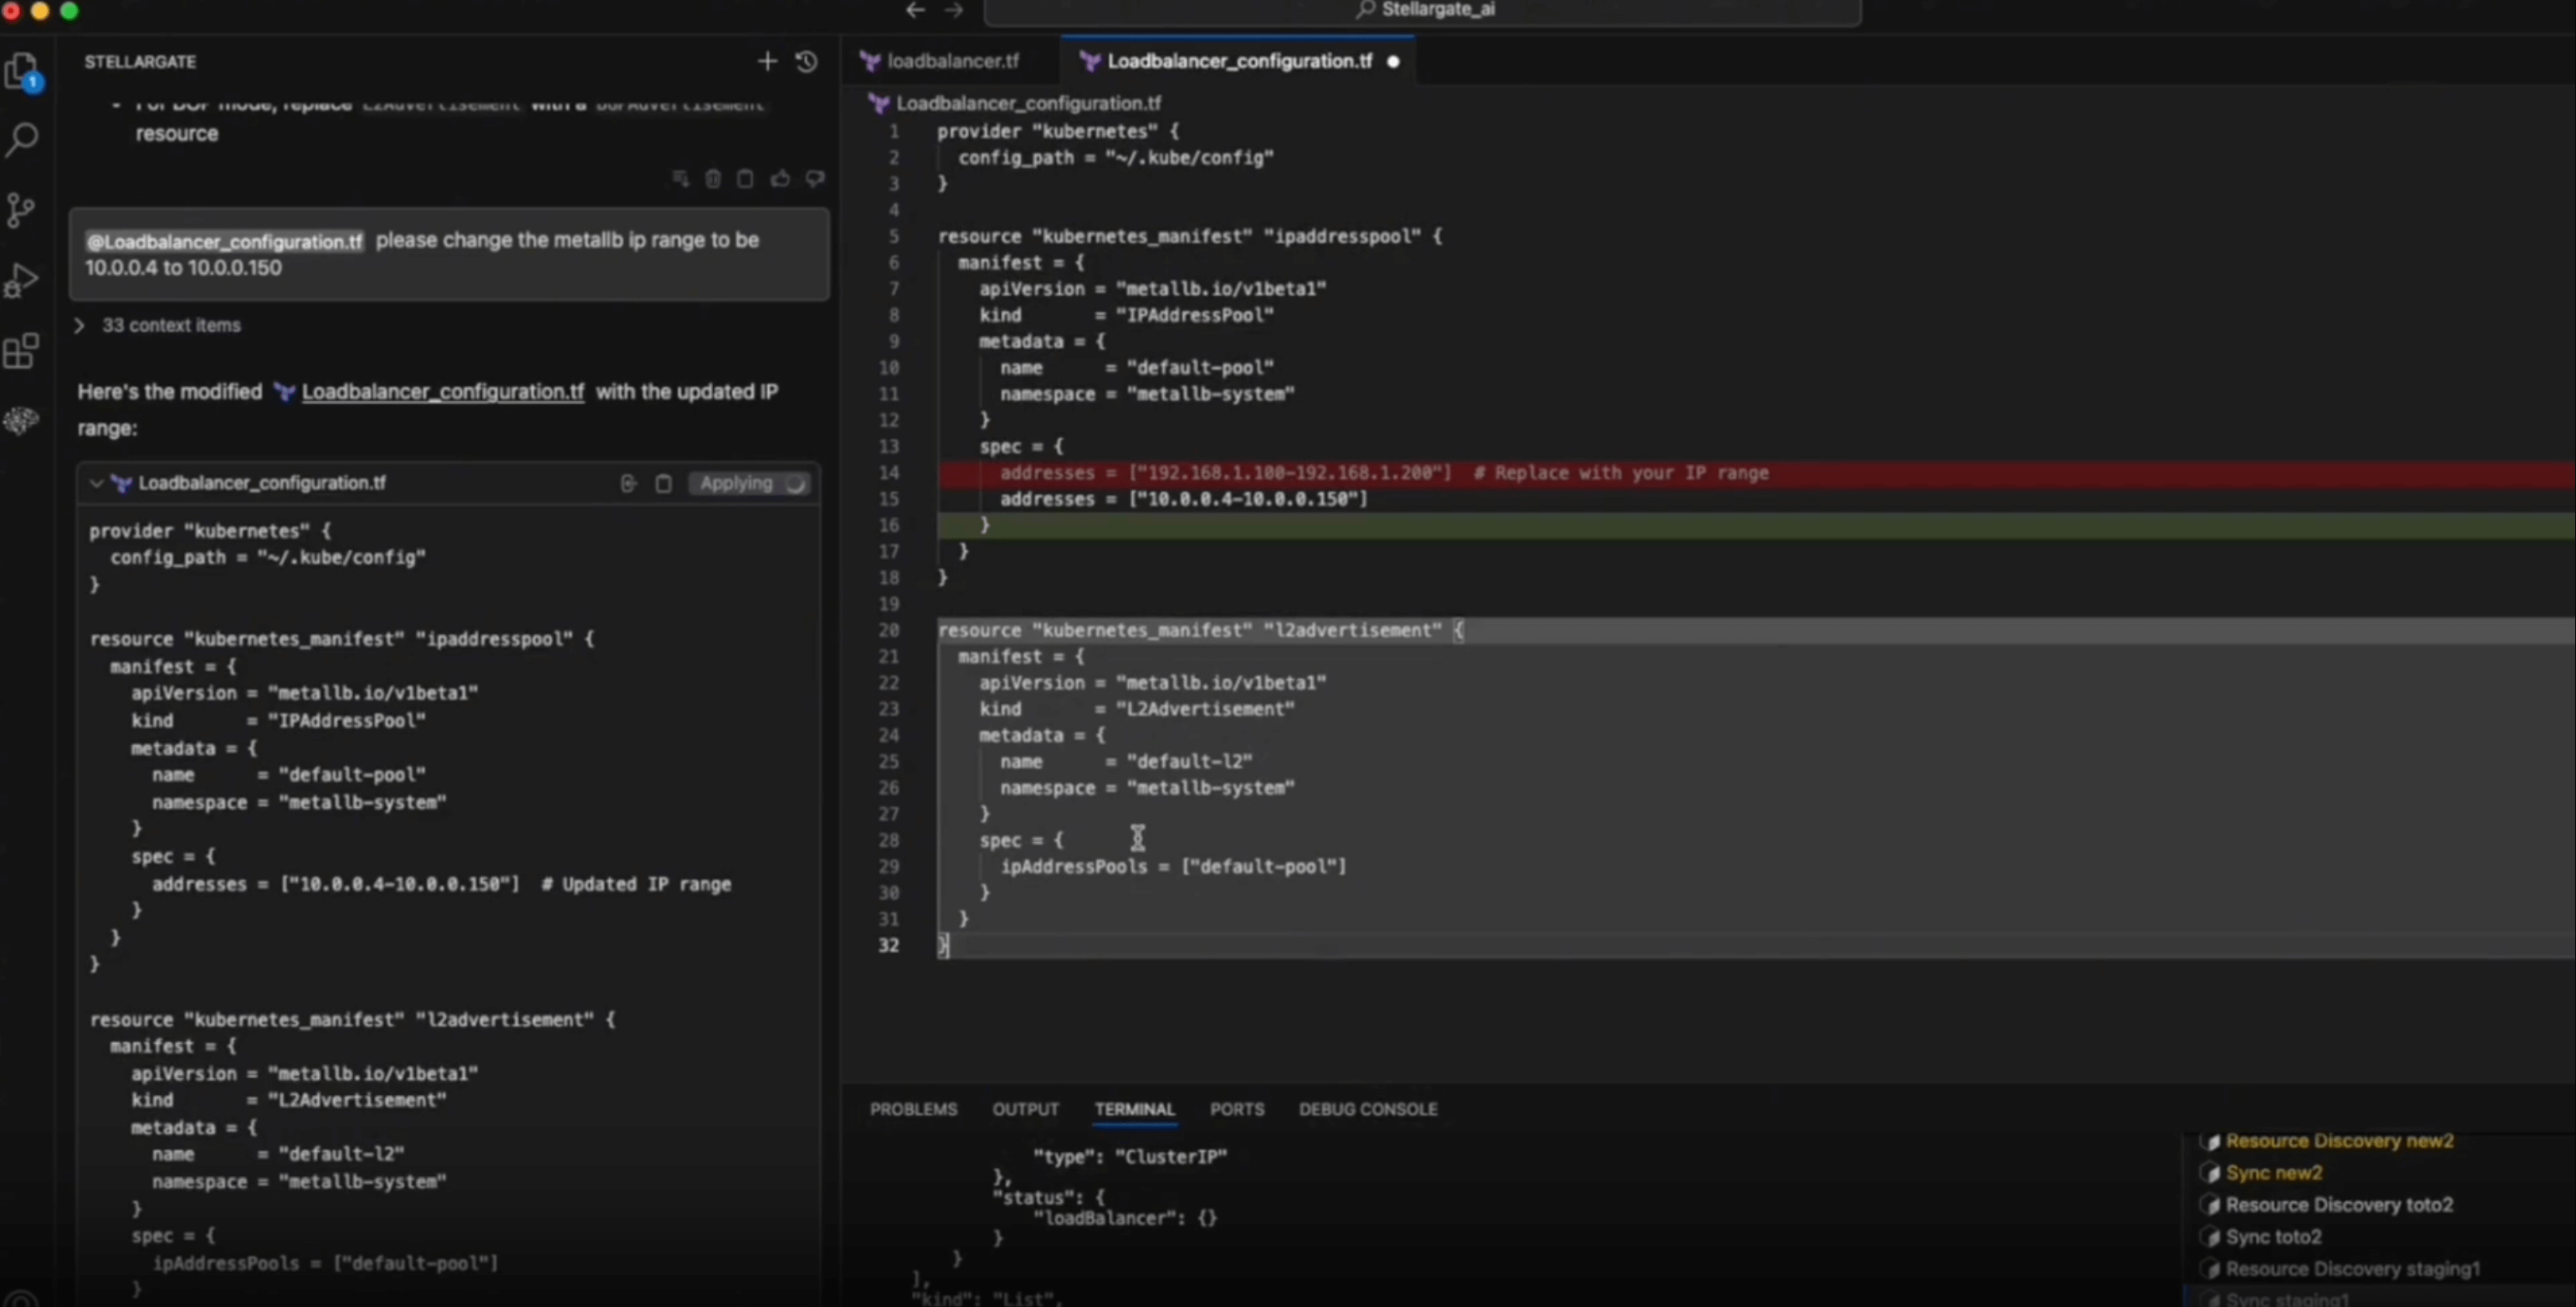Select the TERMINAL panel tab
This screenshot has width=2576, height=1307.
tap(1134, 1110)
